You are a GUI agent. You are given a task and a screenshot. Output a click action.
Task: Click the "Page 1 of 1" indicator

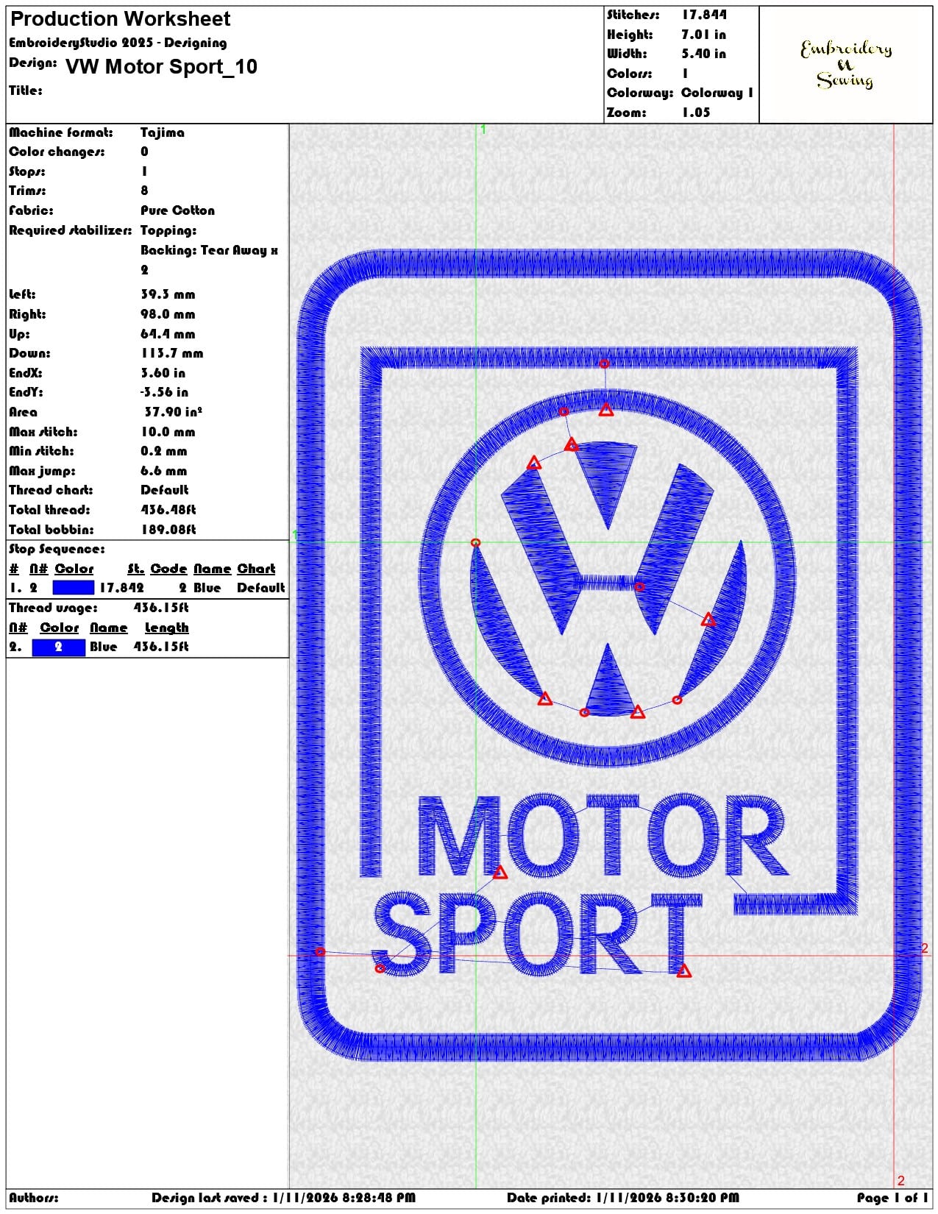pos(892,1198)
